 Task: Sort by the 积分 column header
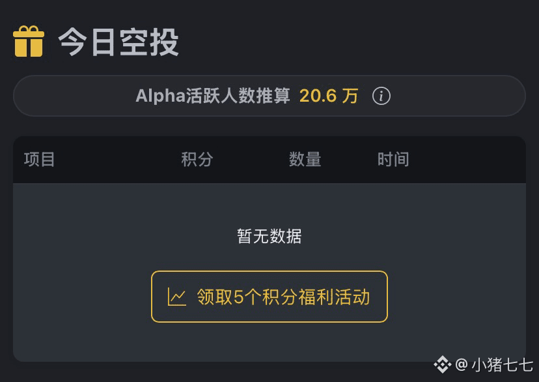197,160
